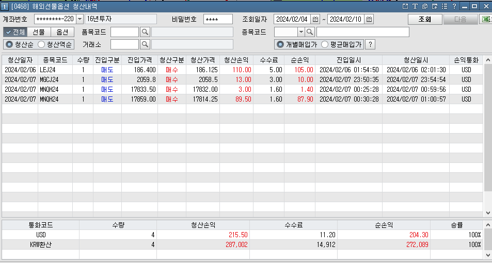
Task: Click the 거래소 input field
Action: pyautogui.click(x=124, y=44)
